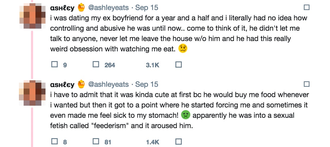Retweet the tweet with 81 retweets
This screenshot has width=330, height=147.
(x=96, y=141)
